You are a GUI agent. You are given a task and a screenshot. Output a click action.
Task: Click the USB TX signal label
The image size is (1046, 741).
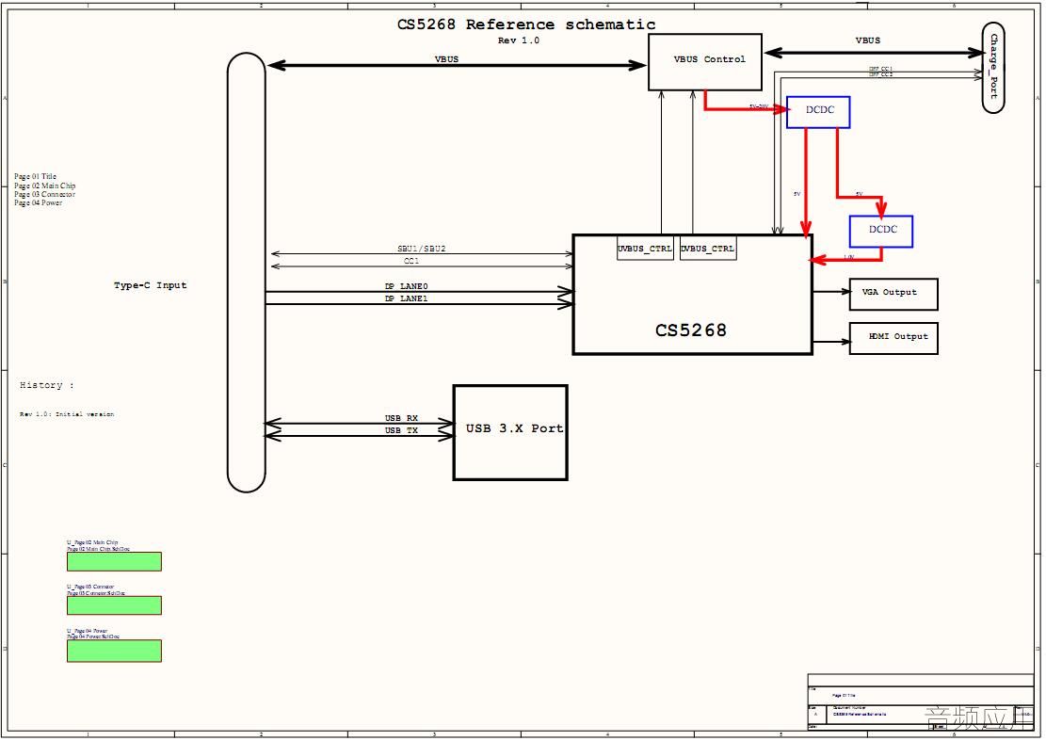401,431
